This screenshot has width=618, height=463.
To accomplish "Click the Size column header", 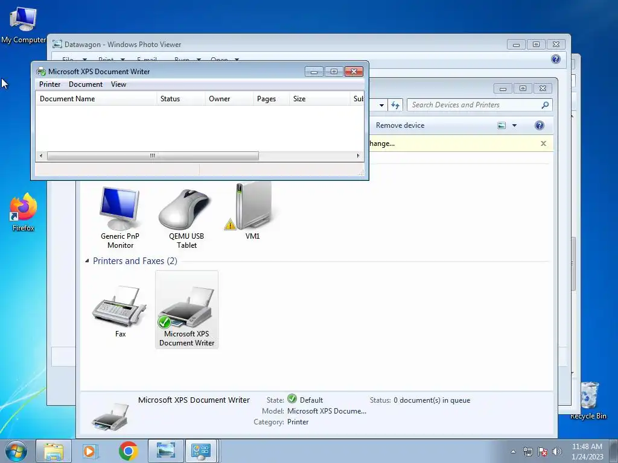I will pos(319,99).
